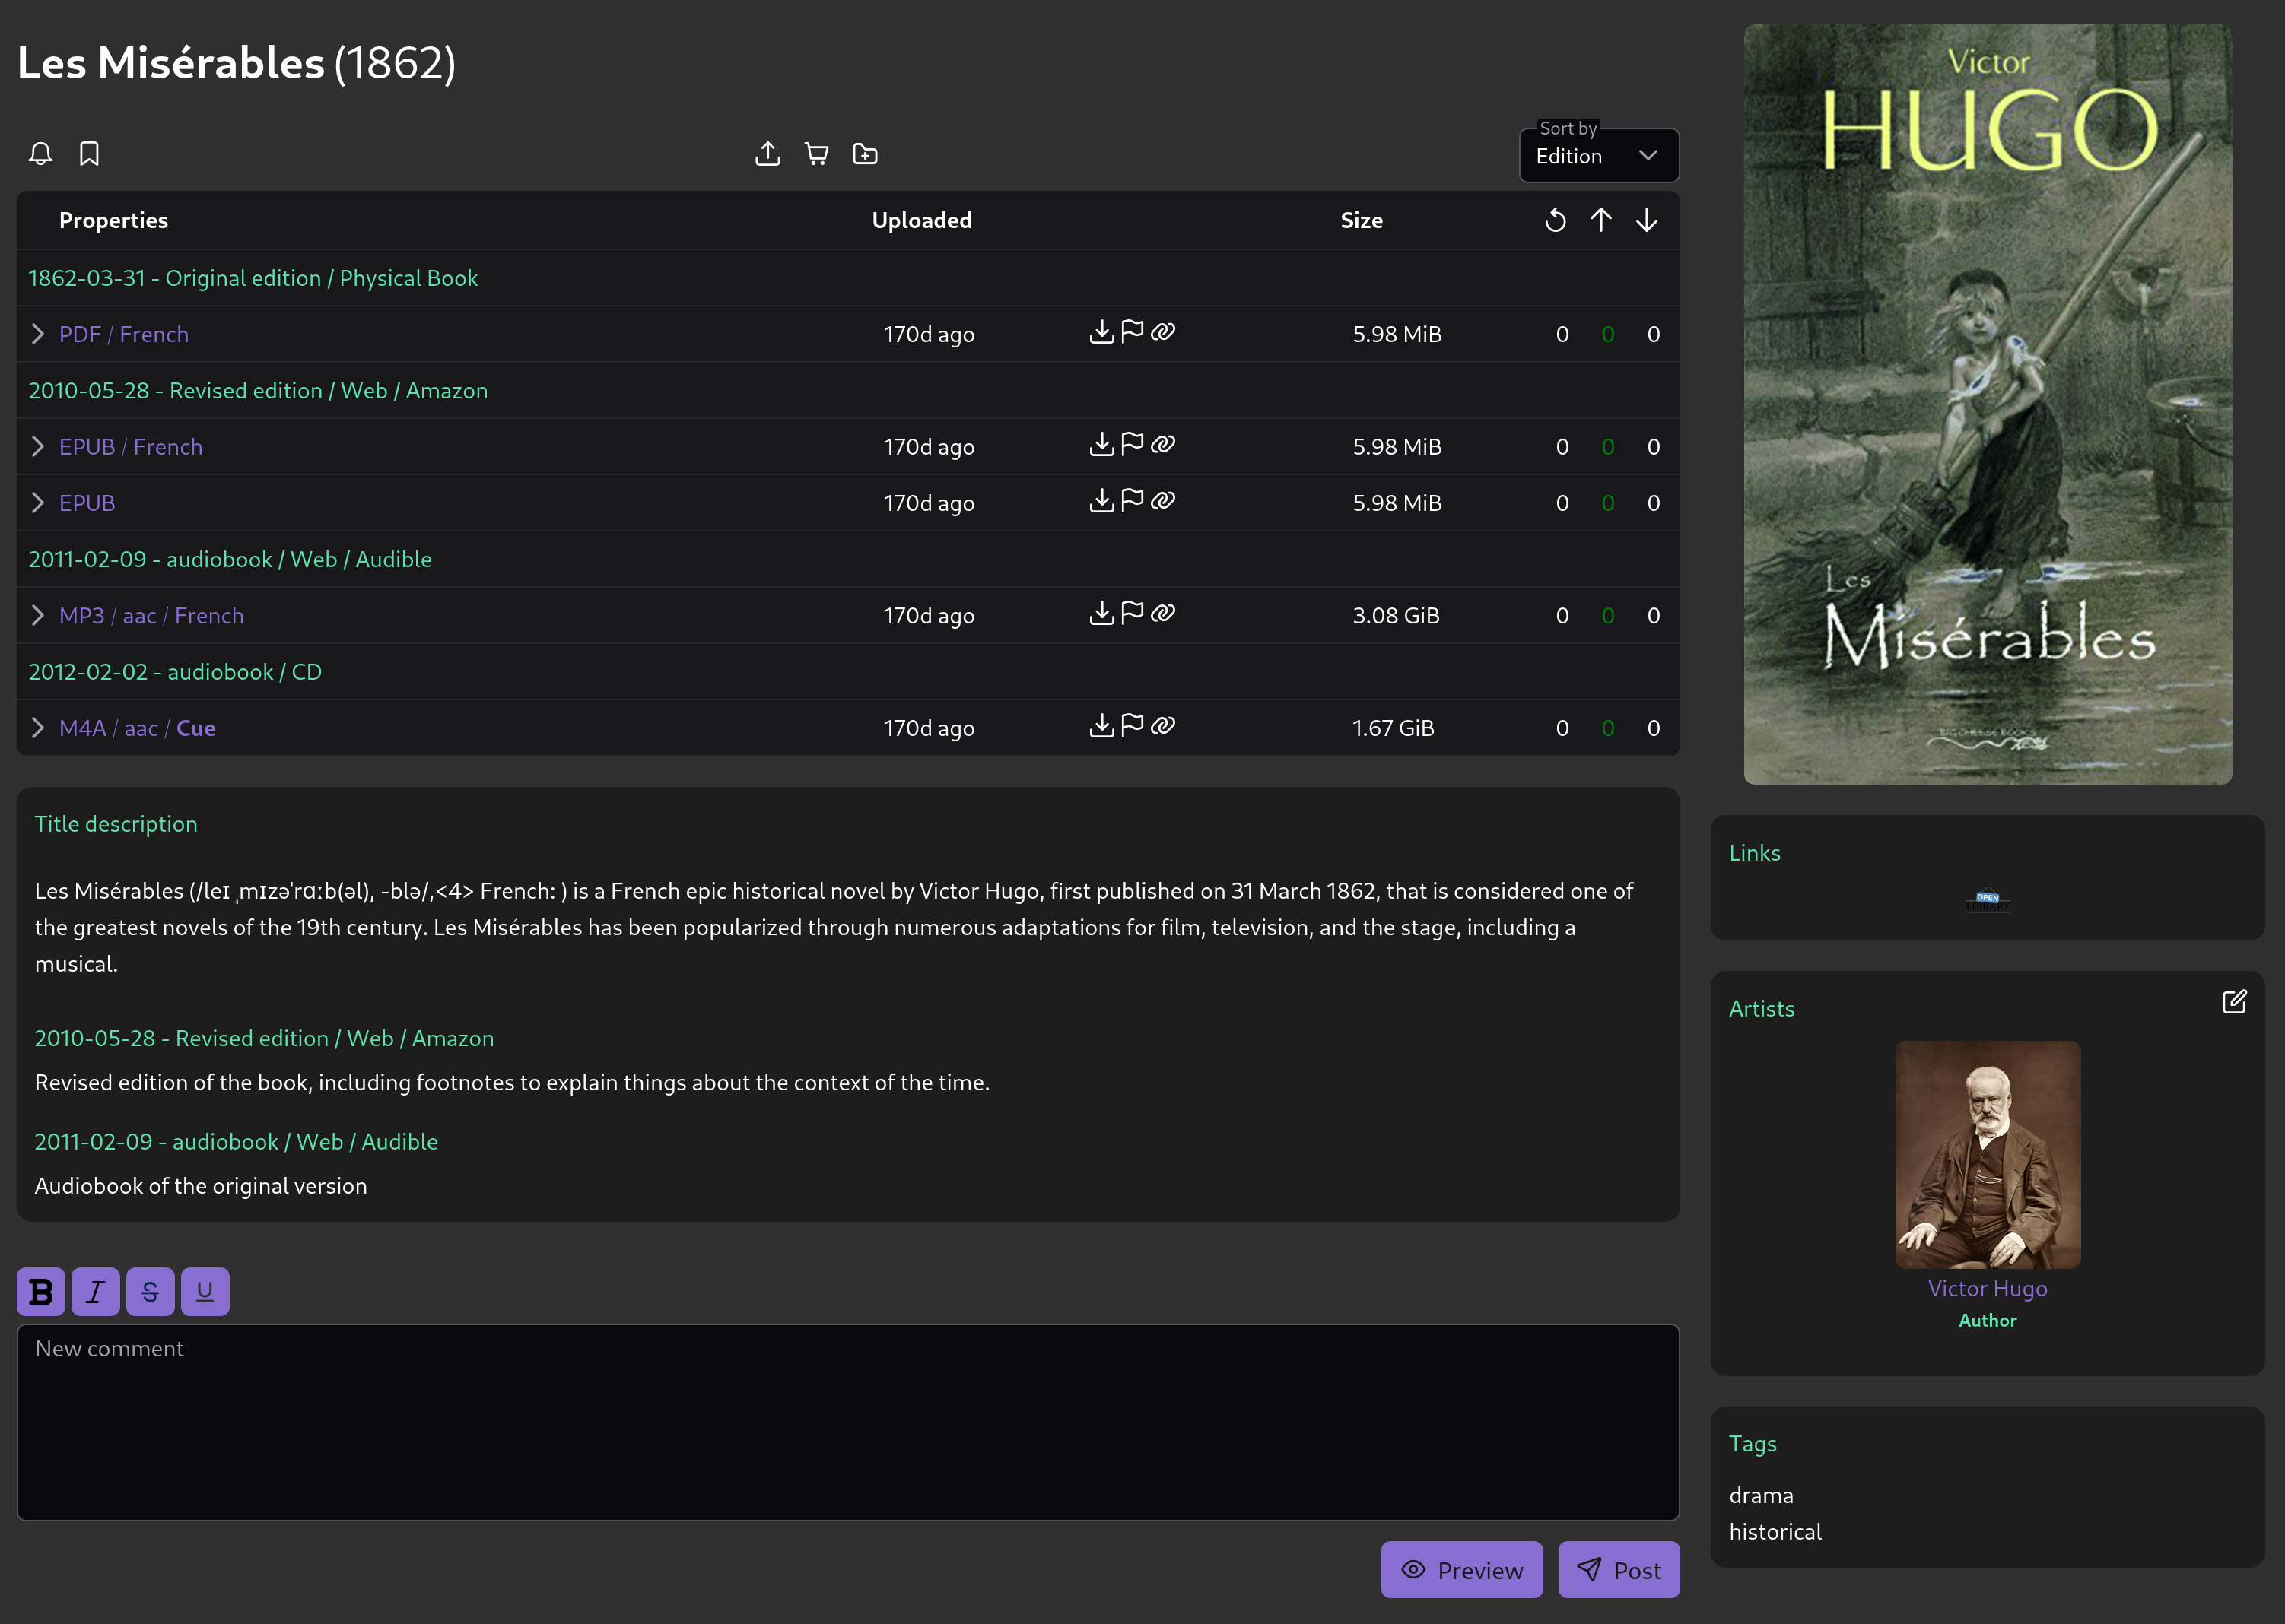Click the shopping cart icon
The image size is (2285, 1624).
(816, 154)
